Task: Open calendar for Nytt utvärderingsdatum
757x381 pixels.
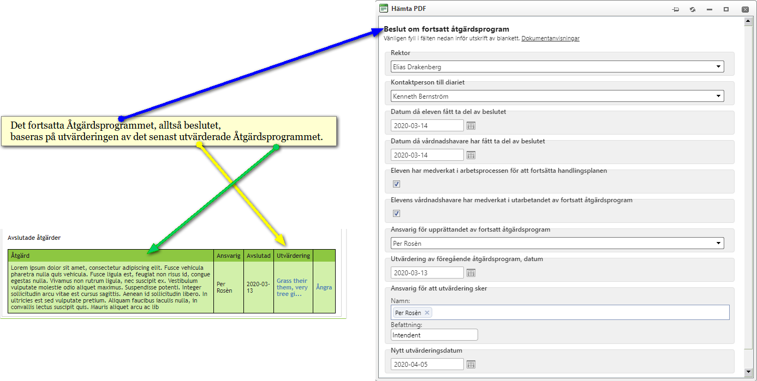Action: tap(471, 365)
